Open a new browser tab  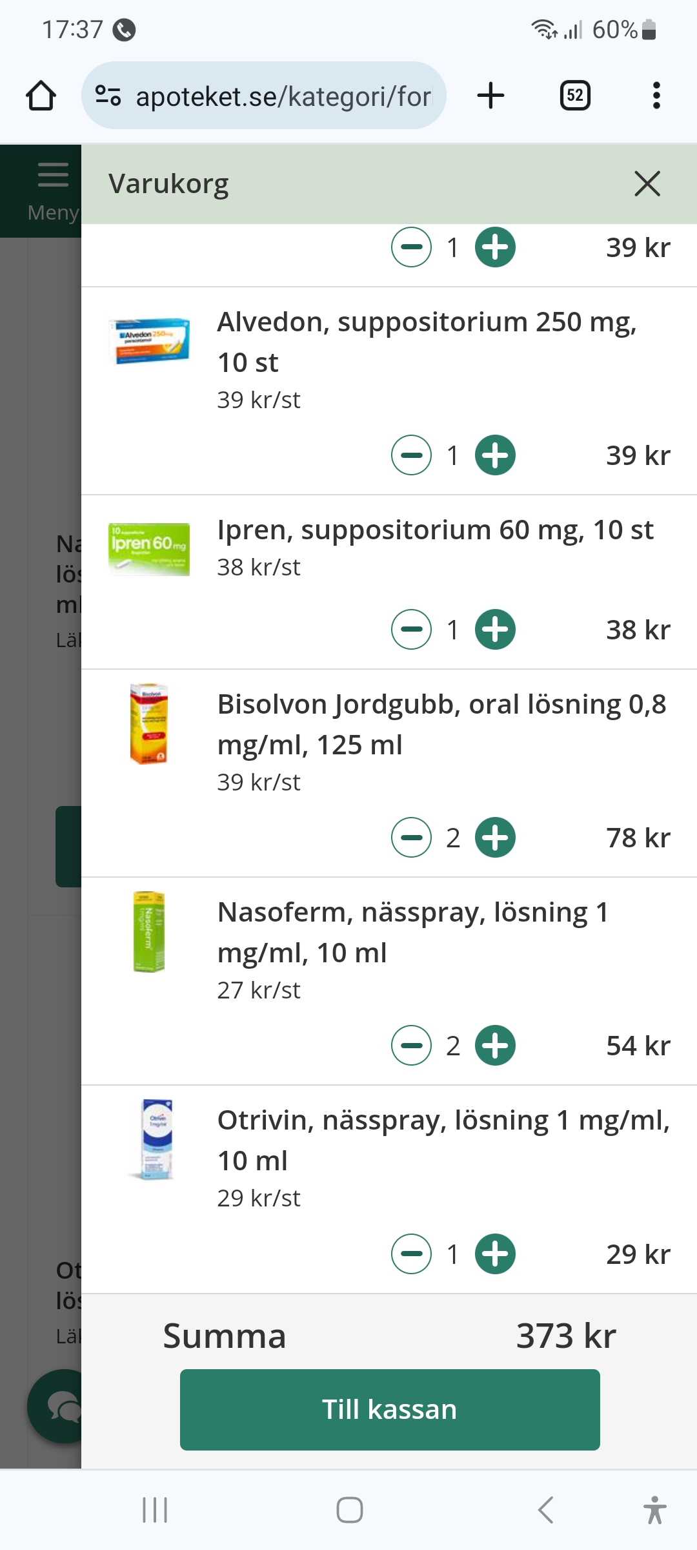[490, 96]
